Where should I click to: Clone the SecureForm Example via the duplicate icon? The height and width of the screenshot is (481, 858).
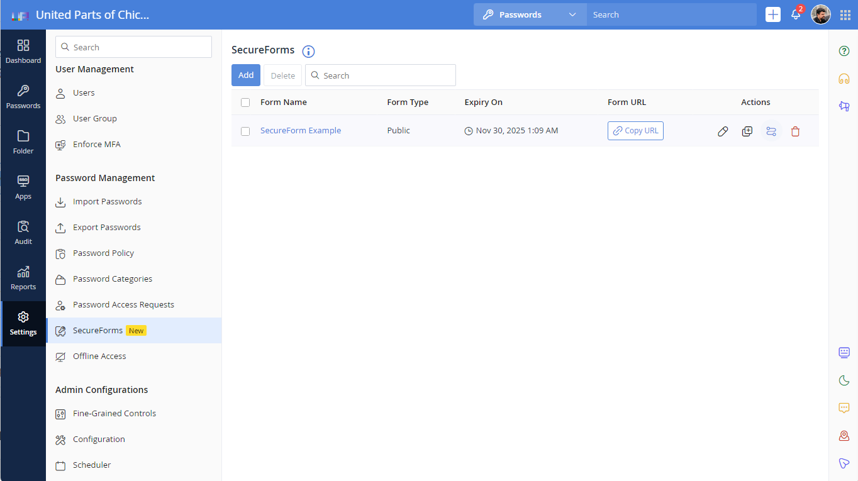[747, 131]
